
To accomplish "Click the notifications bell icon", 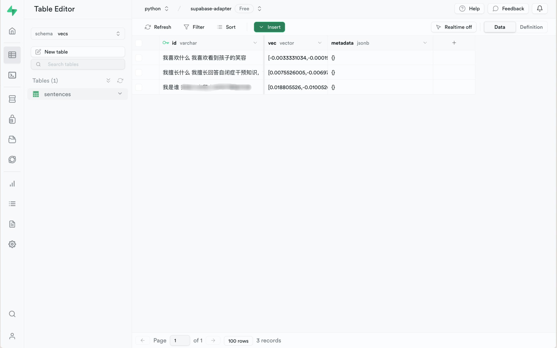I will point(540,9).
